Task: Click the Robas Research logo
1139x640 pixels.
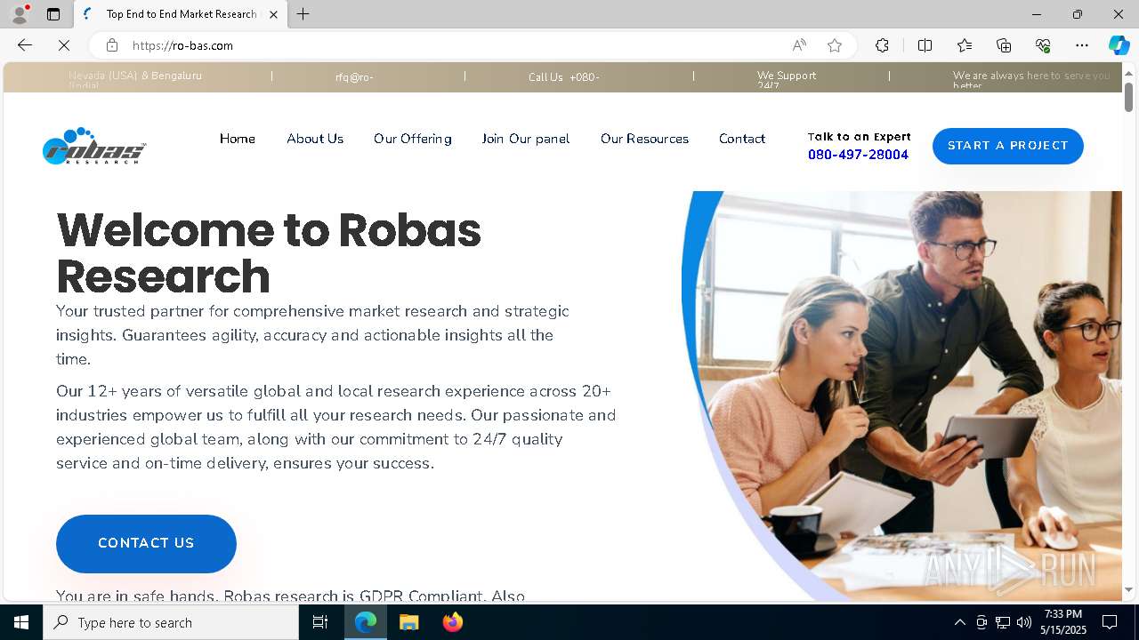Action: pos(94,147)
